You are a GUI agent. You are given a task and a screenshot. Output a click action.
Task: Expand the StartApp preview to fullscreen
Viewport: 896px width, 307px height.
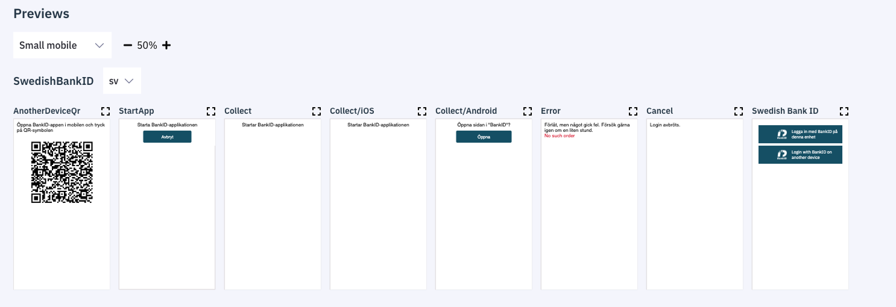(x=211, y=111)
